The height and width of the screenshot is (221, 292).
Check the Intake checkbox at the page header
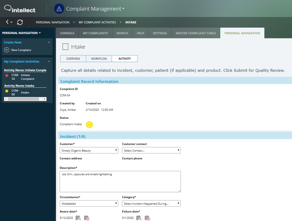[65, 47]
